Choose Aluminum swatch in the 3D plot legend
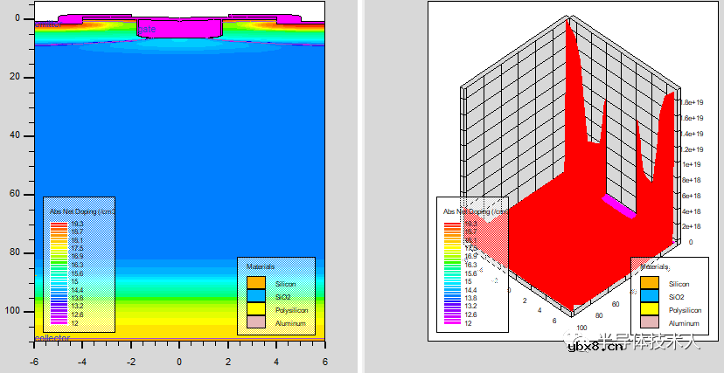The width and height of the screenshot is (724, 373). click(x=649, y=322)
